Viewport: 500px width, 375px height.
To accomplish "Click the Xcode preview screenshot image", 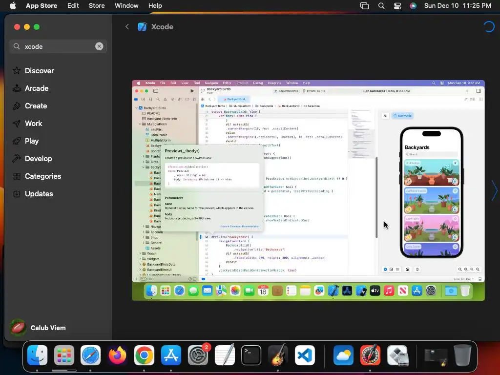I will 309,190.
